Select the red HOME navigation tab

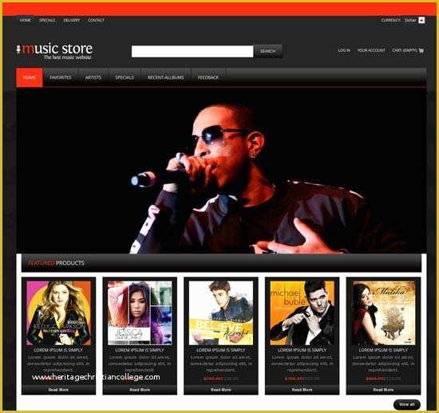[x=30, y=77]
